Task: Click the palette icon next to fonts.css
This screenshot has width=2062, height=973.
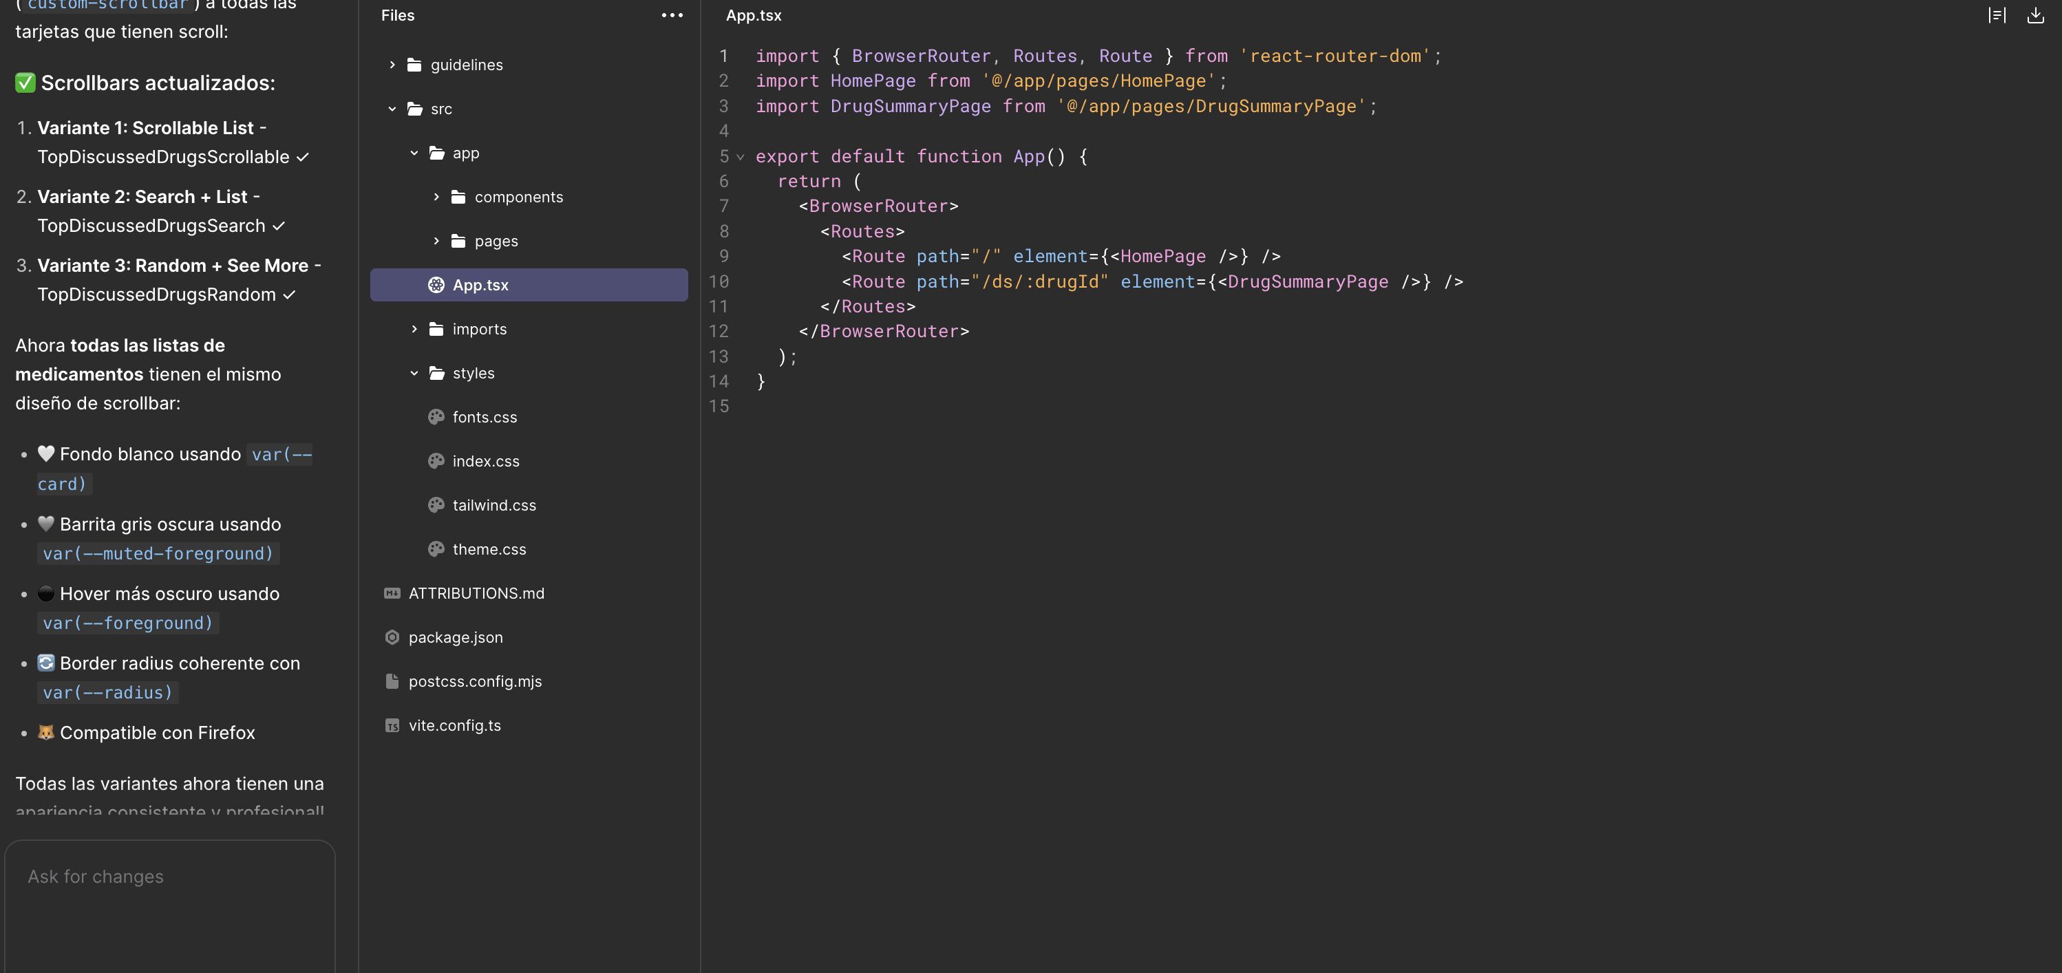Action: pyautogui.click(x=436, y=417)
